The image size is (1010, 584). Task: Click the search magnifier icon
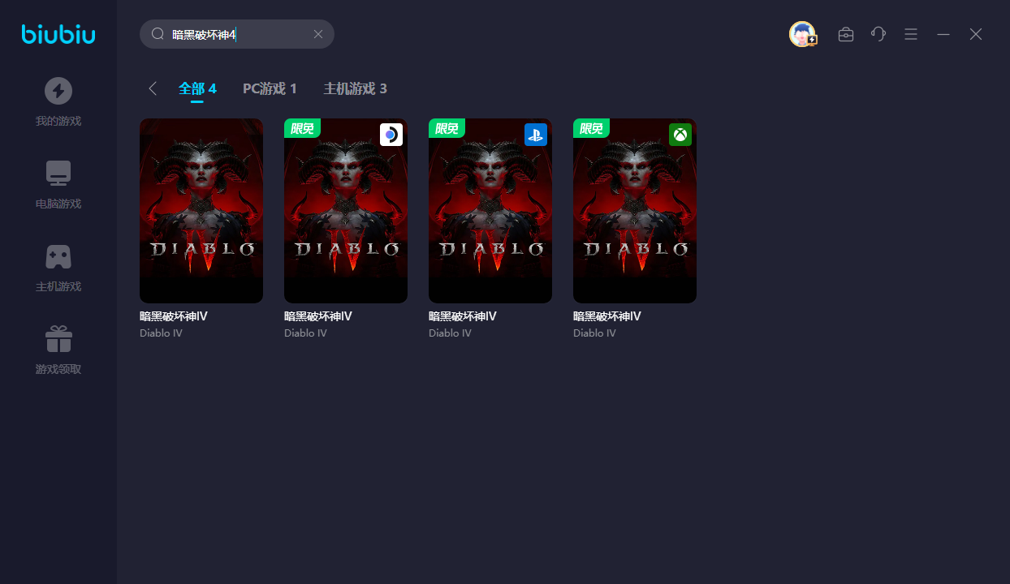click(x=158, y=34)
